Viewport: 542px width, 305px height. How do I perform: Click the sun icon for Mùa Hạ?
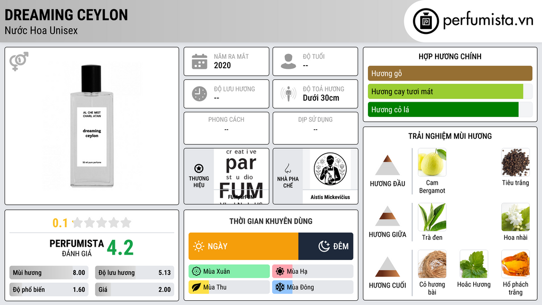pyautogui.click(x=280, y=272)
